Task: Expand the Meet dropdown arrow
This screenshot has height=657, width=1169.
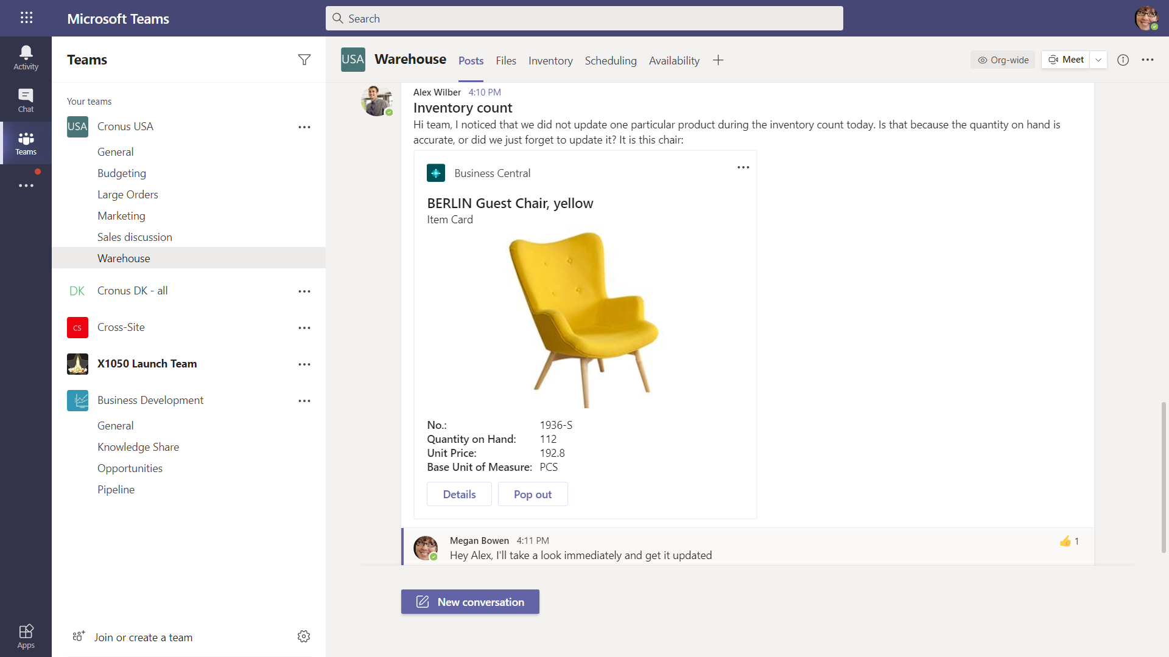Action: [x=1098, y=60]
